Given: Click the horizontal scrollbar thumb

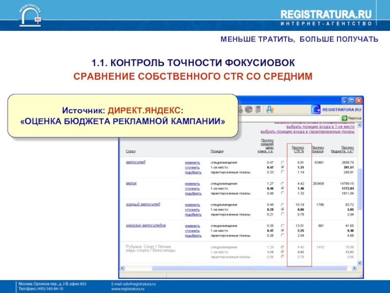Looking at the screenshot, I should 249,268.
